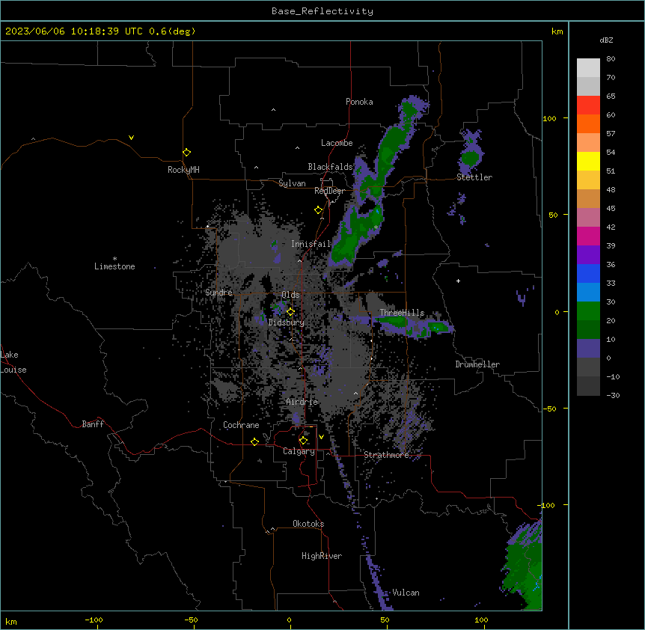
Task: Select the Lacombe town label
Action: point(337,143)
